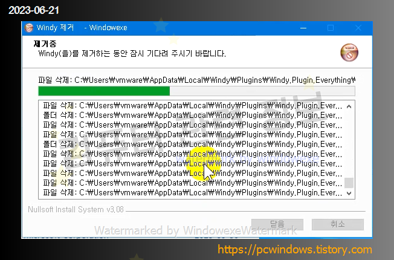Click the first 파일 삭제 entry in log list
This screenshot has width=394, height=260.
coord(193,106)
